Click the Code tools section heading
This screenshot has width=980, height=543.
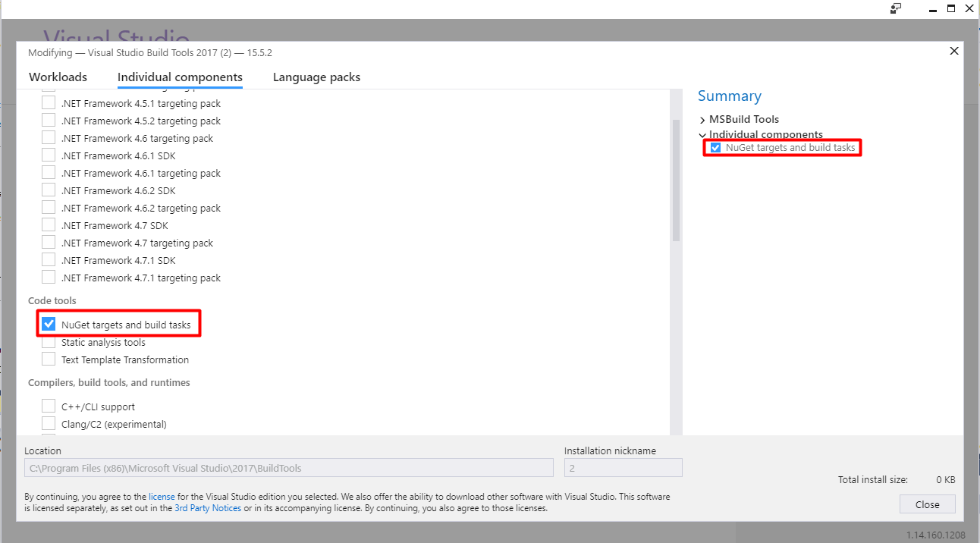(x=52, y=301)
